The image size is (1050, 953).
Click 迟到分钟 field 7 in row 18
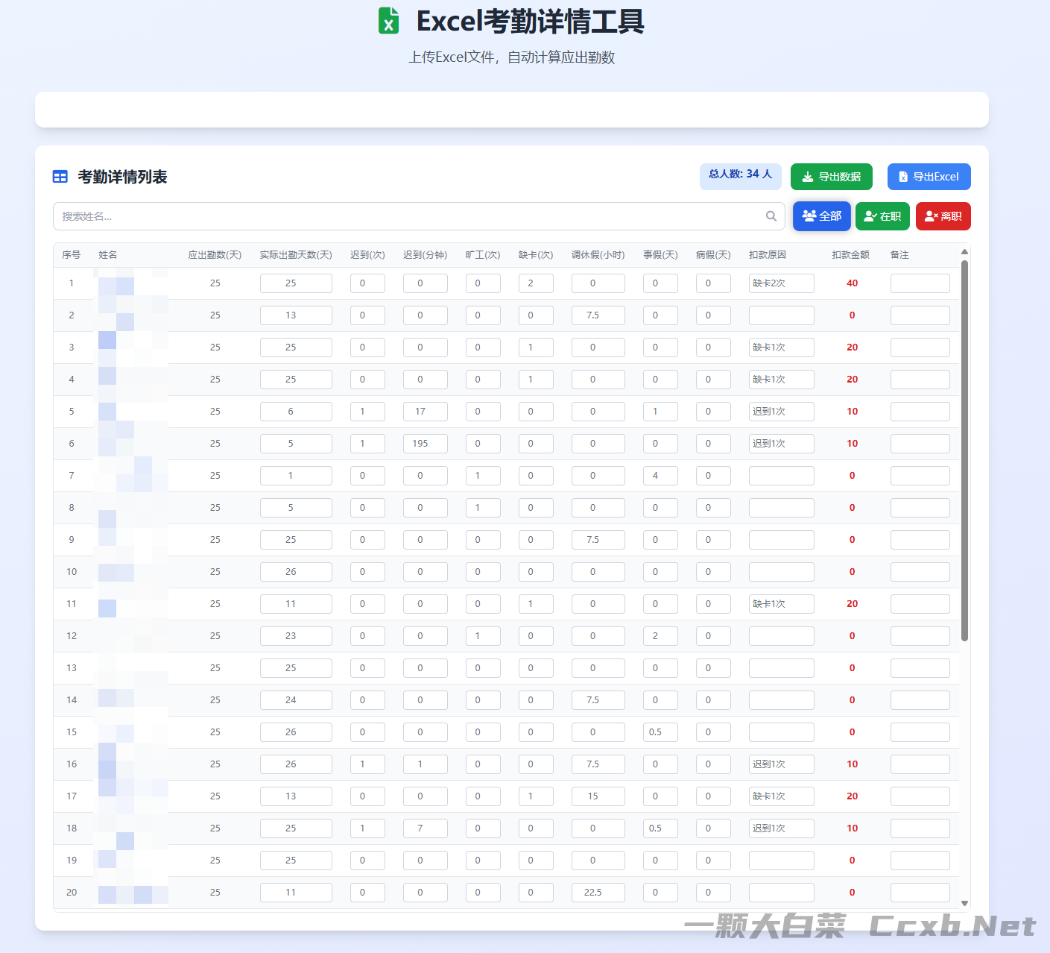[x=426, y=828]
